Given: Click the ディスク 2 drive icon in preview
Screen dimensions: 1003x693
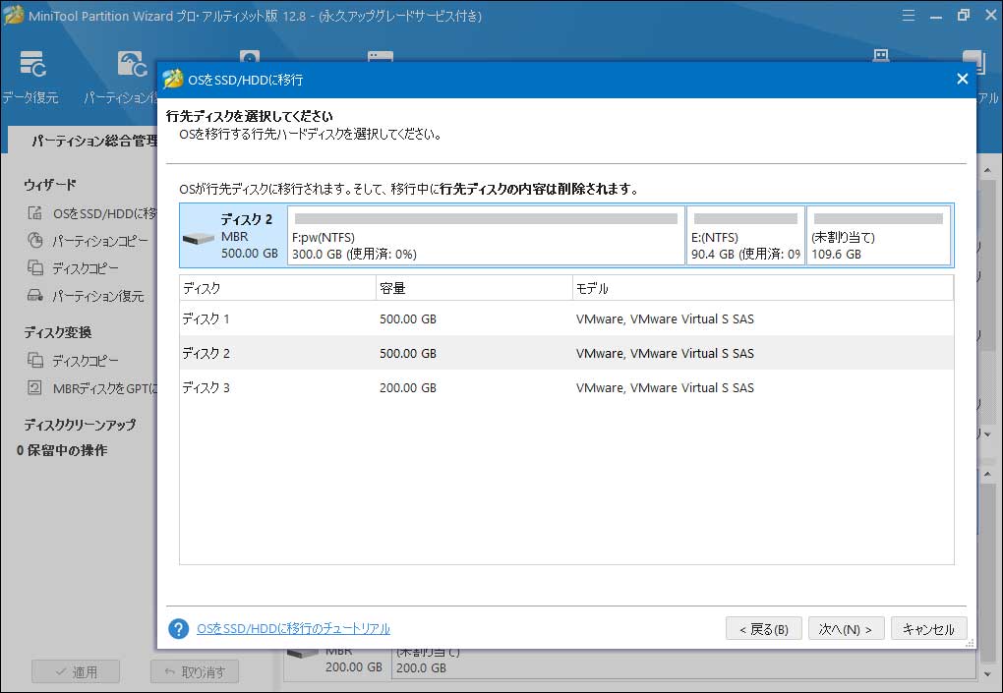Looking at the screenshot, I should coord(199,239).
